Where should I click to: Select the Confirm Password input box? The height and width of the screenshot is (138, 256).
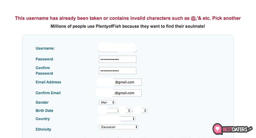click(117, 71)
